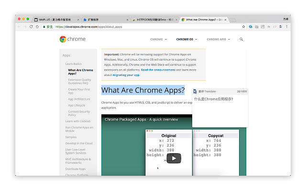Screen dimensions: 306x191
Task: Click the address bar URL field
Action: pos(143,27)
